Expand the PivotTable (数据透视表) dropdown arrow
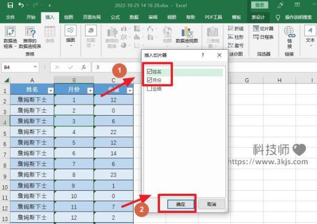This screenshot has width=317, height=224. click(15, 47)
